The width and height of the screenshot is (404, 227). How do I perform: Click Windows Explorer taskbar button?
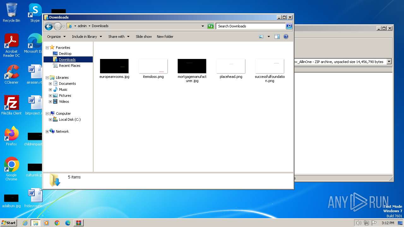coord(36,223)
